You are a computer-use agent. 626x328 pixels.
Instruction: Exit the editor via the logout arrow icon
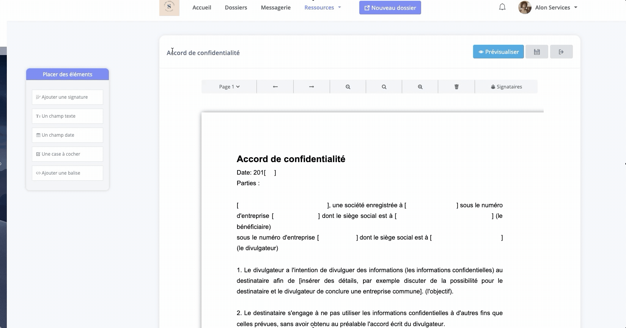click(x=561, y=52)
